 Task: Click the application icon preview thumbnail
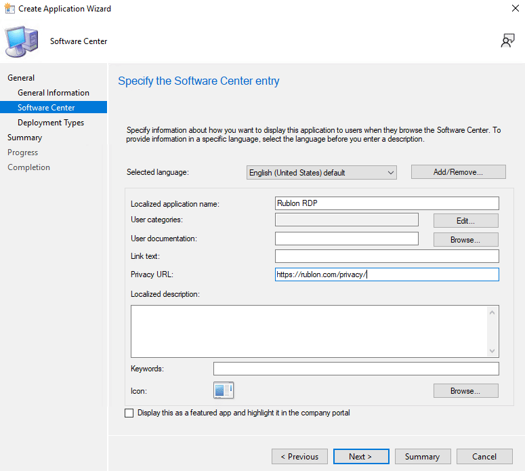[x=224, y=390]
